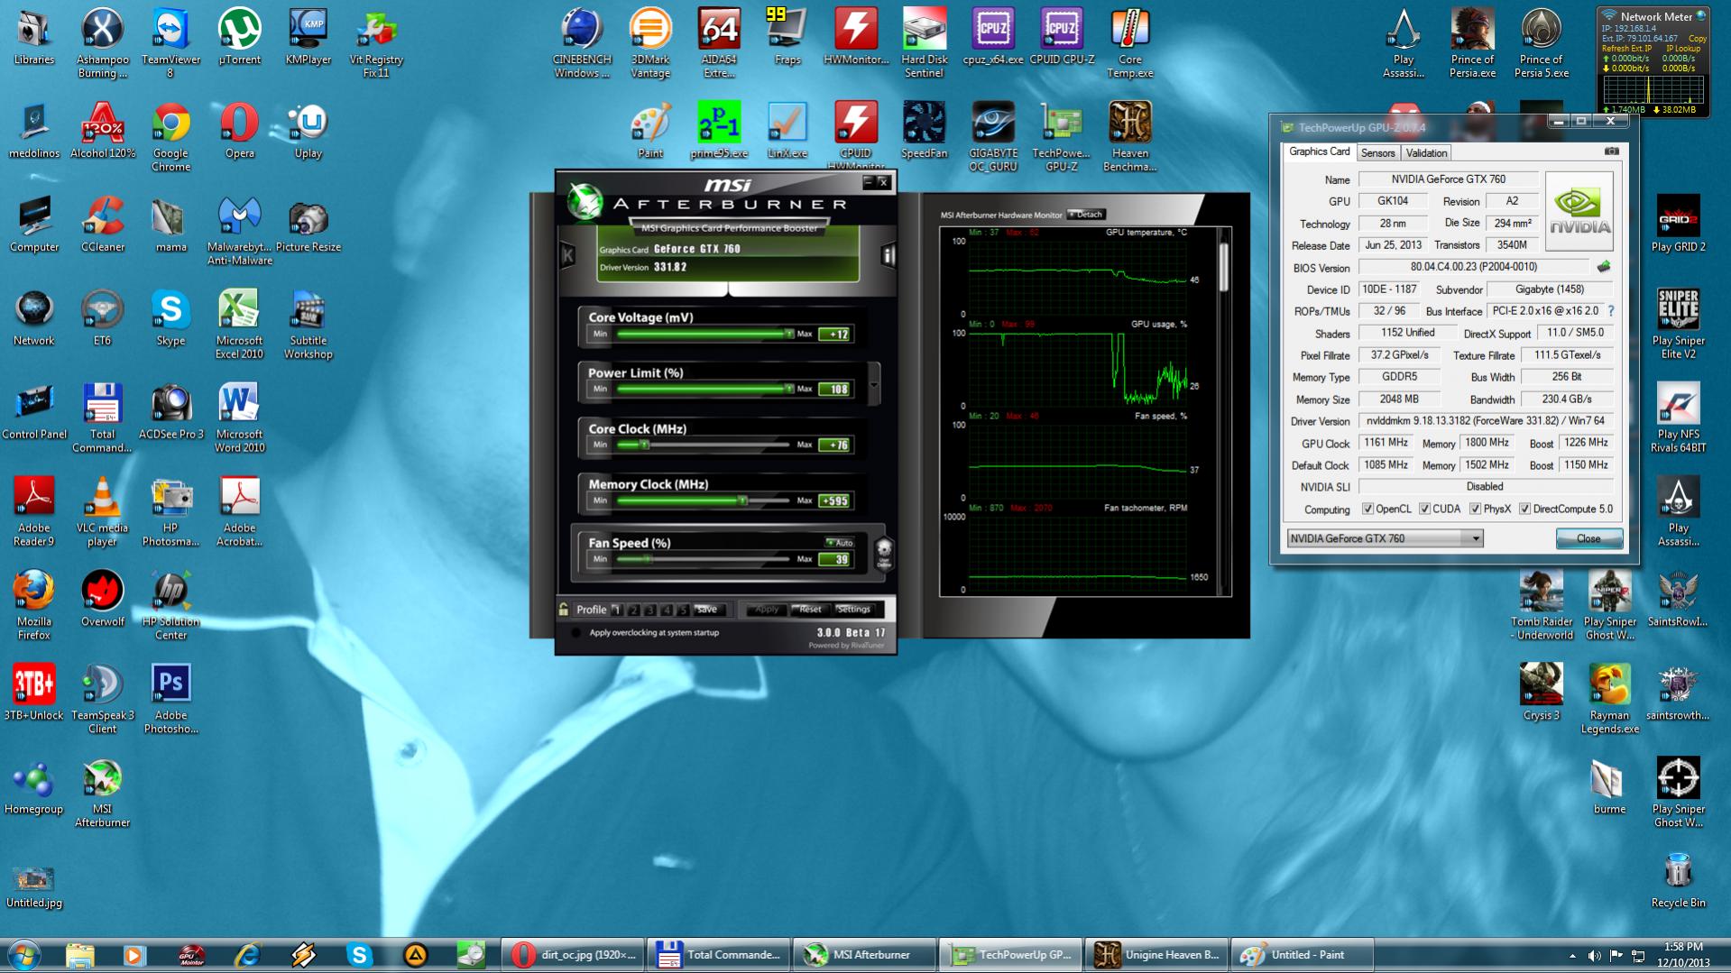
Task: Open the Heaven Benchmark desktop icon
Action: [1129, 135]
